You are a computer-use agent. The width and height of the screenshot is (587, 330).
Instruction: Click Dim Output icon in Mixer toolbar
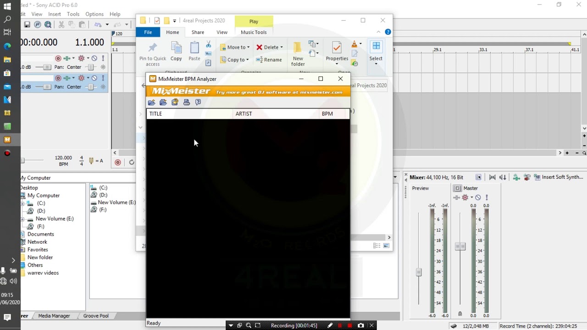coord(503,177)
